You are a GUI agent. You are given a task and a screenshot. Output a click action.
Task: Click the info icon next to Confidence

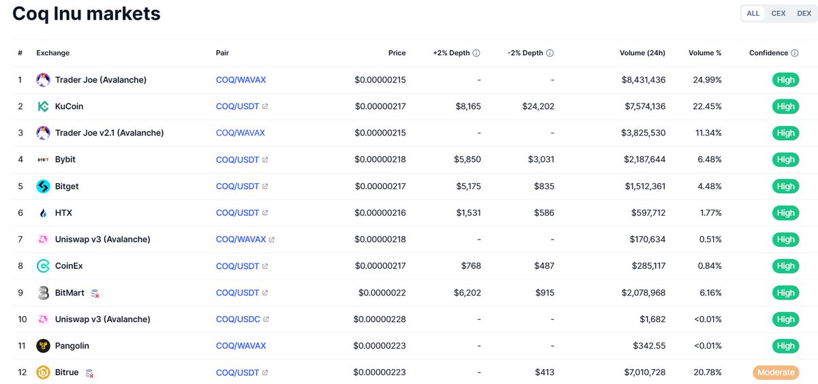coord(795,53)
